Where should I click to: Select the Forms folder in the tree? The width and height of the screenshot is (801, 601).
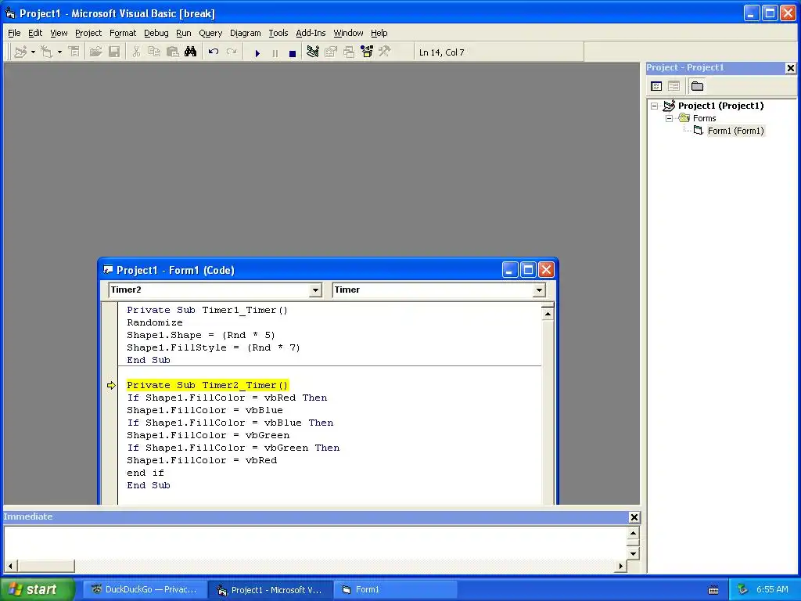(x=705, y=119)
